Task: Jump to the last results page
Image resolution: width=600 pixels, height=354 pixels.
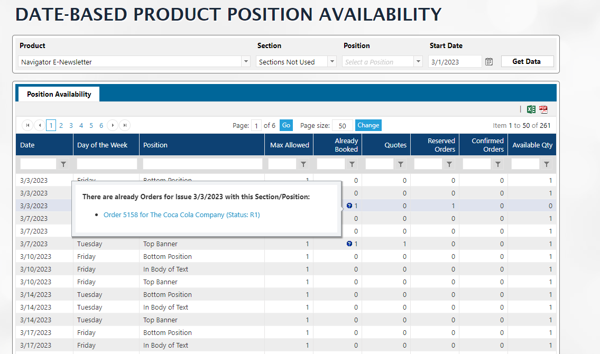Action: [125, 125]
